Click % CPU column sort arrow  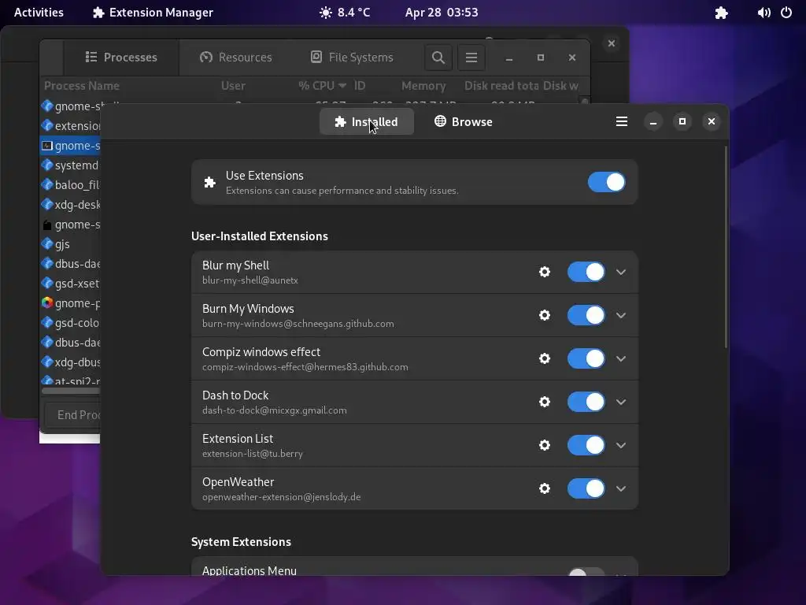tap(342, 85)
